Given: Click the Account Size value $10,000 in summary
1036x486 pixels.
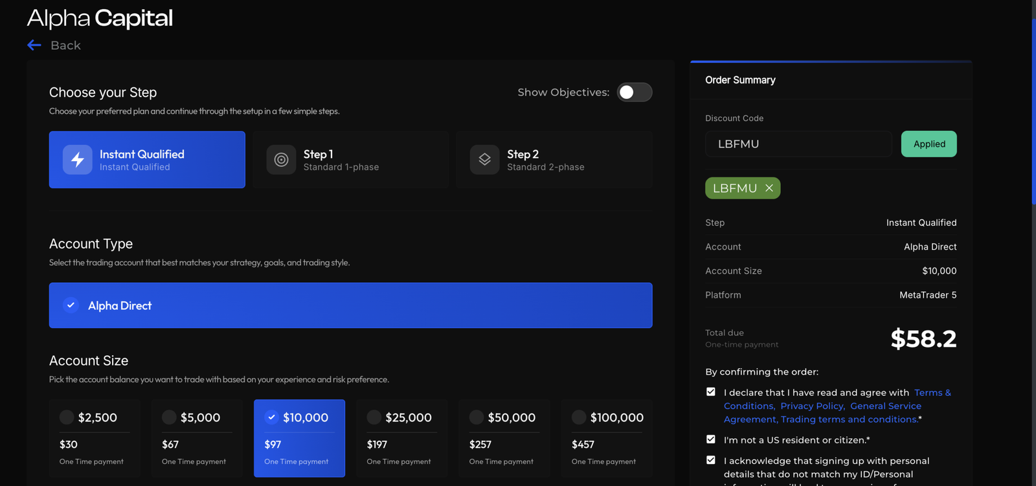Looking at the screenshot, I should pyautogui.click(x=940, y=271).
